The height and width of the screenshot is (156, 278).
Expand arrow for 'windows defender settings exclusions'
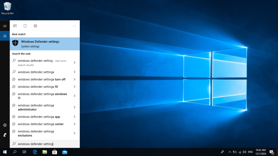click(74, 133)
